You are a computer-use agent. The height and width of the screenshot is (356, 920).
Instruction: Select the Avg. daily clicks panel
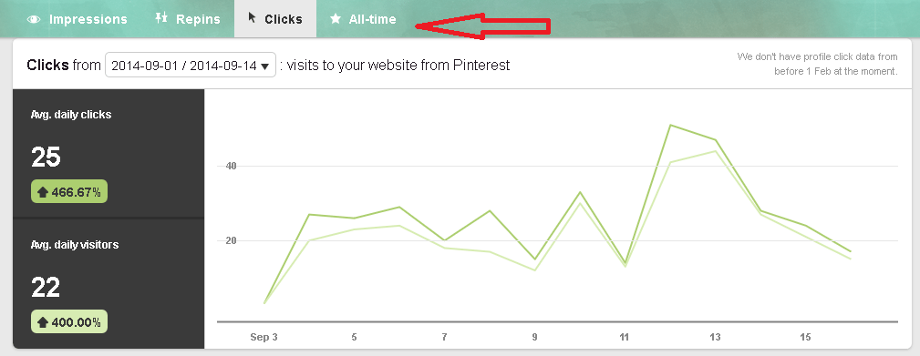pos(109,153)
